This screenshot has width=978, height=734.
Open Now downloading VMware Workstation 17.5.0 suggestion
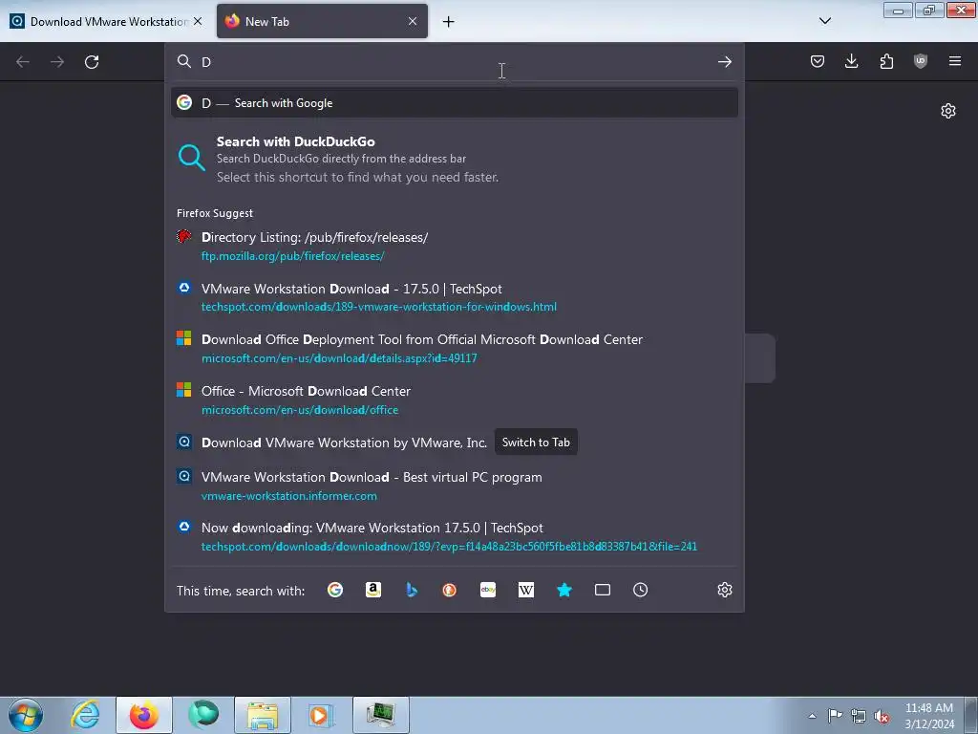pyautogui.click(x=372, y=528)
